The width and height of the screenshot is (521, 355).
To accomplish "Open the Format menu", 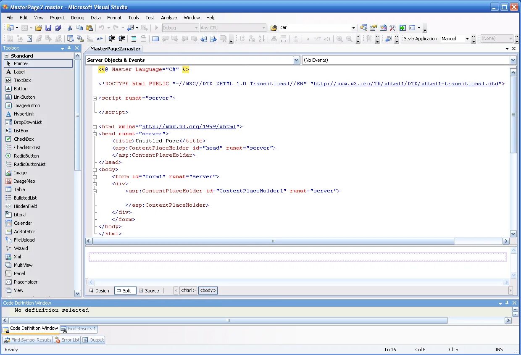I will 114,18.
